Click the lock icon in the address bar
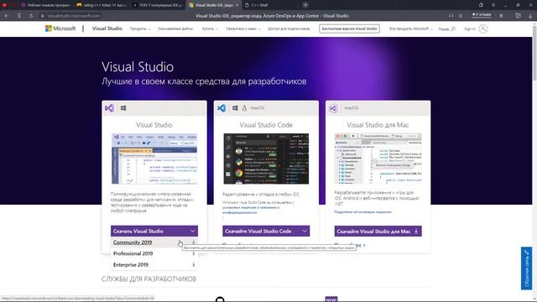The width and height of the screenshot is (537, 302). point(43,16)
